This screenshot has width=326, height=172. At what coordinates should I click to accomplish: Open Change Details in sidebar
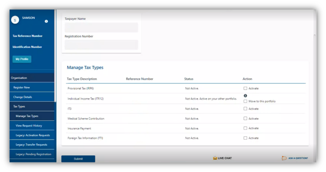pyautogui.click(x=32, y=97)
